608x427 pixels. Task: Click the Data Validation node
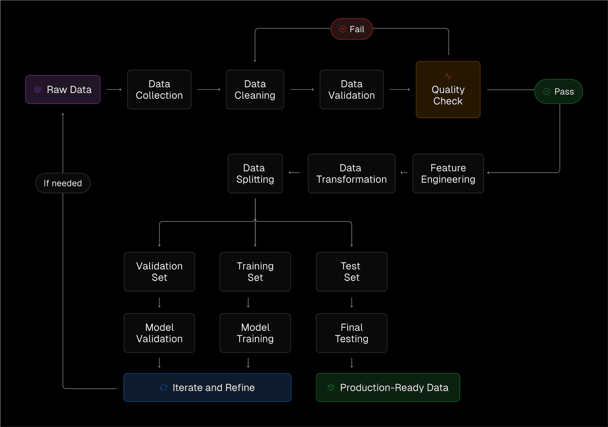351,89
